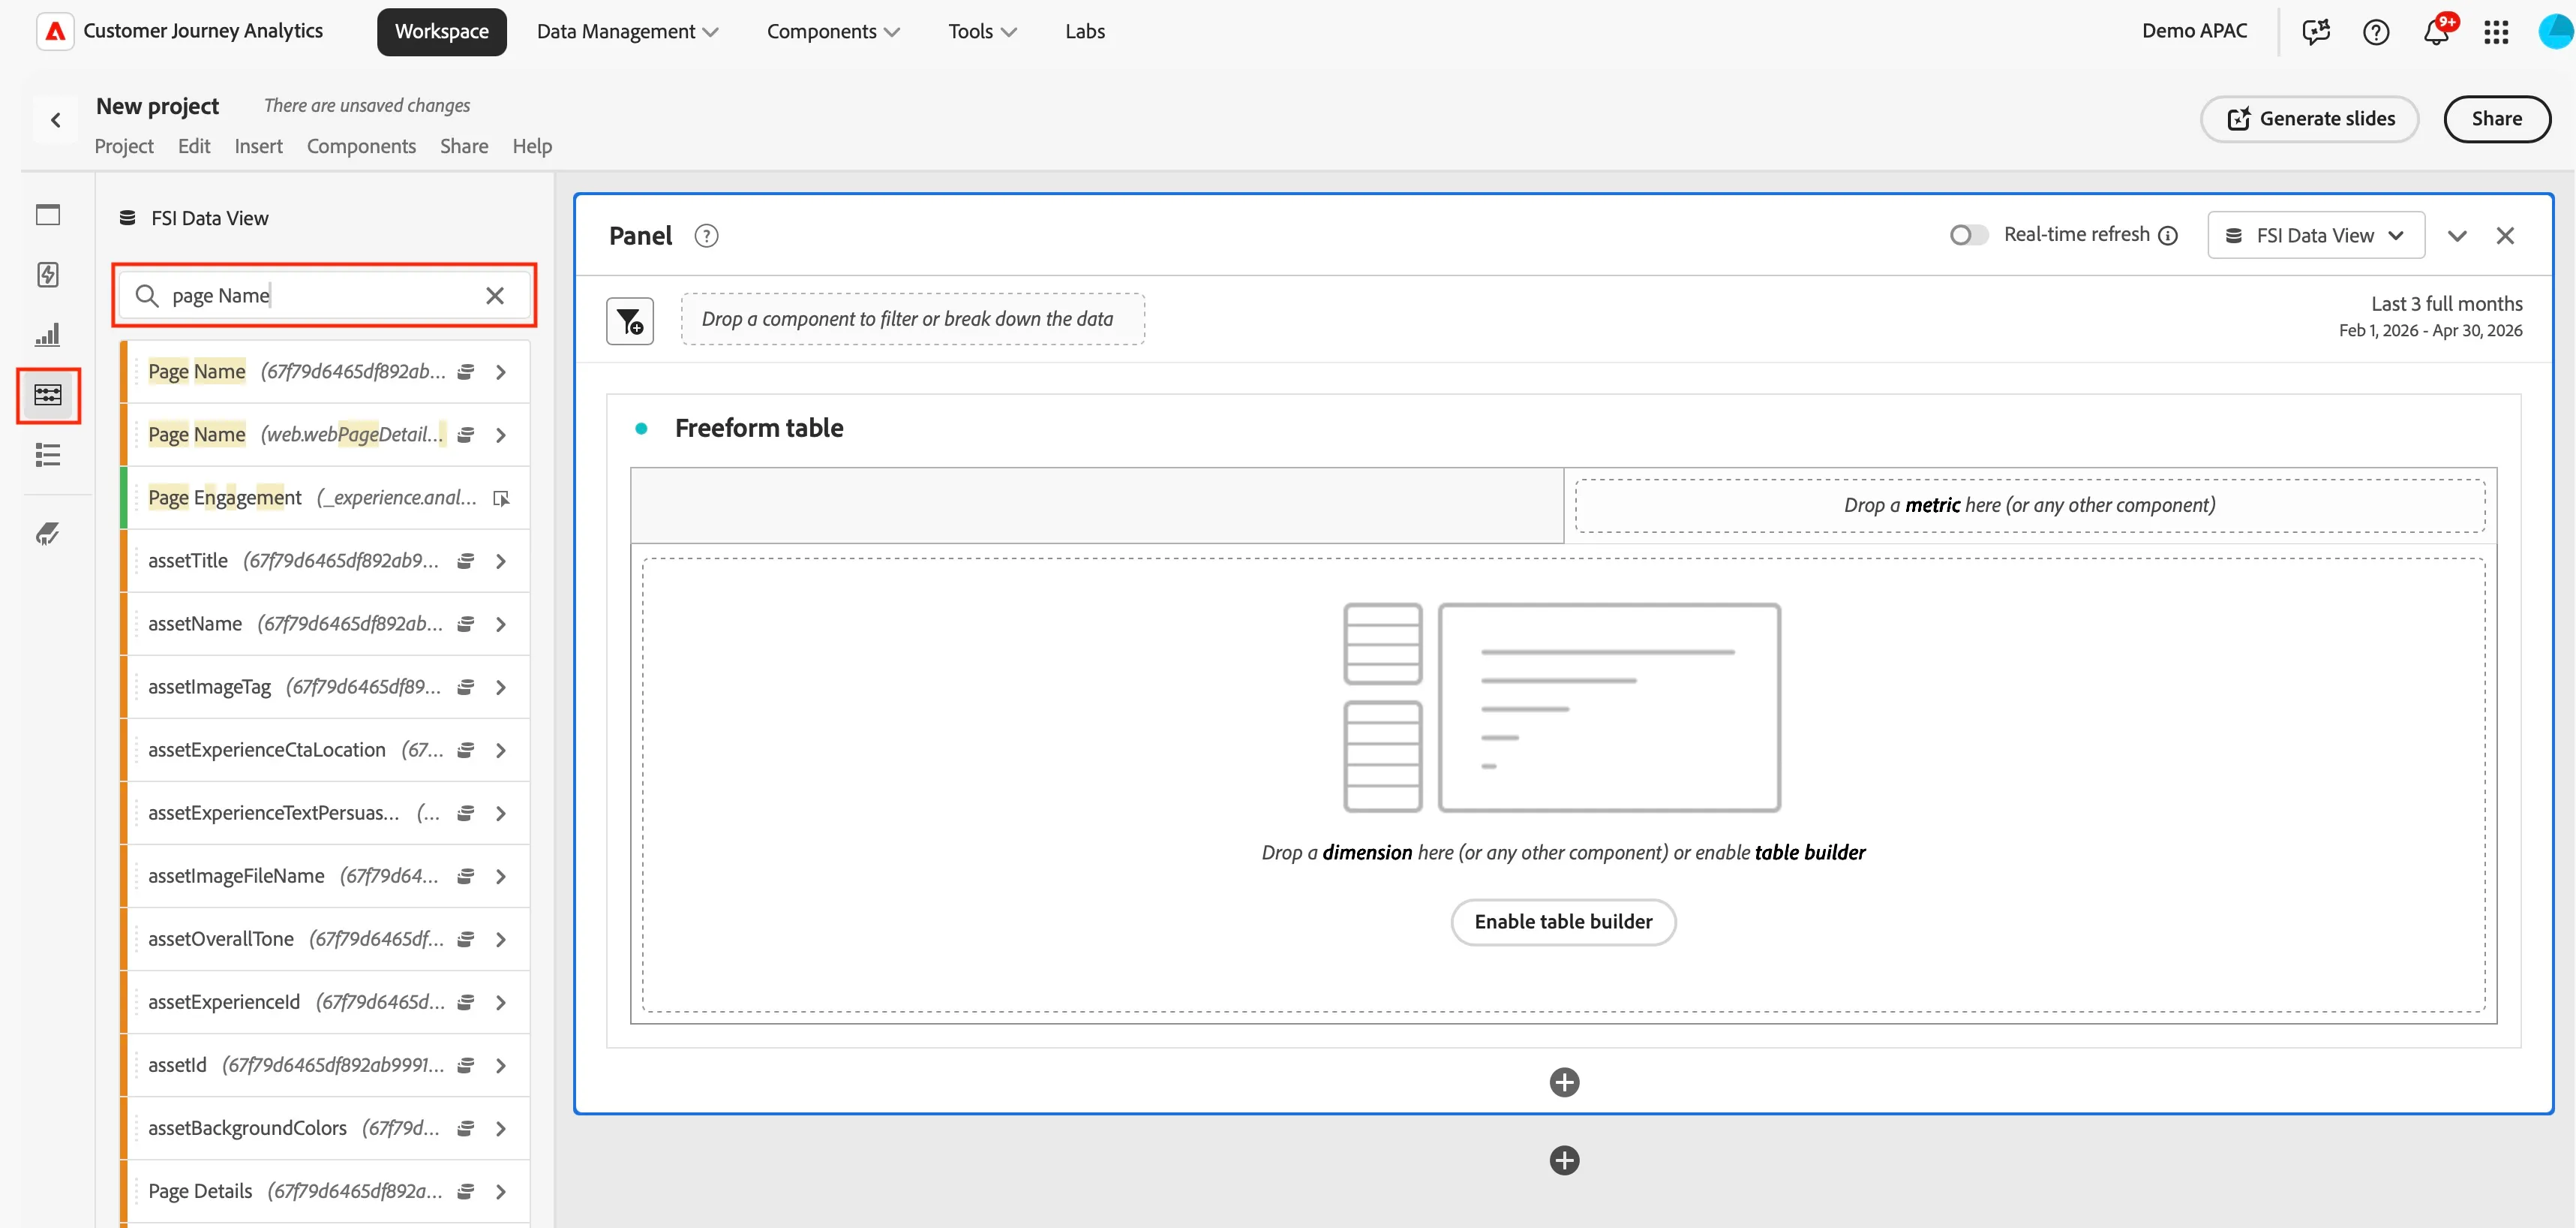The image size is (2576, 1228).
Task: Open the Data Management dropdown menu
Action: (x=627, y=32)
